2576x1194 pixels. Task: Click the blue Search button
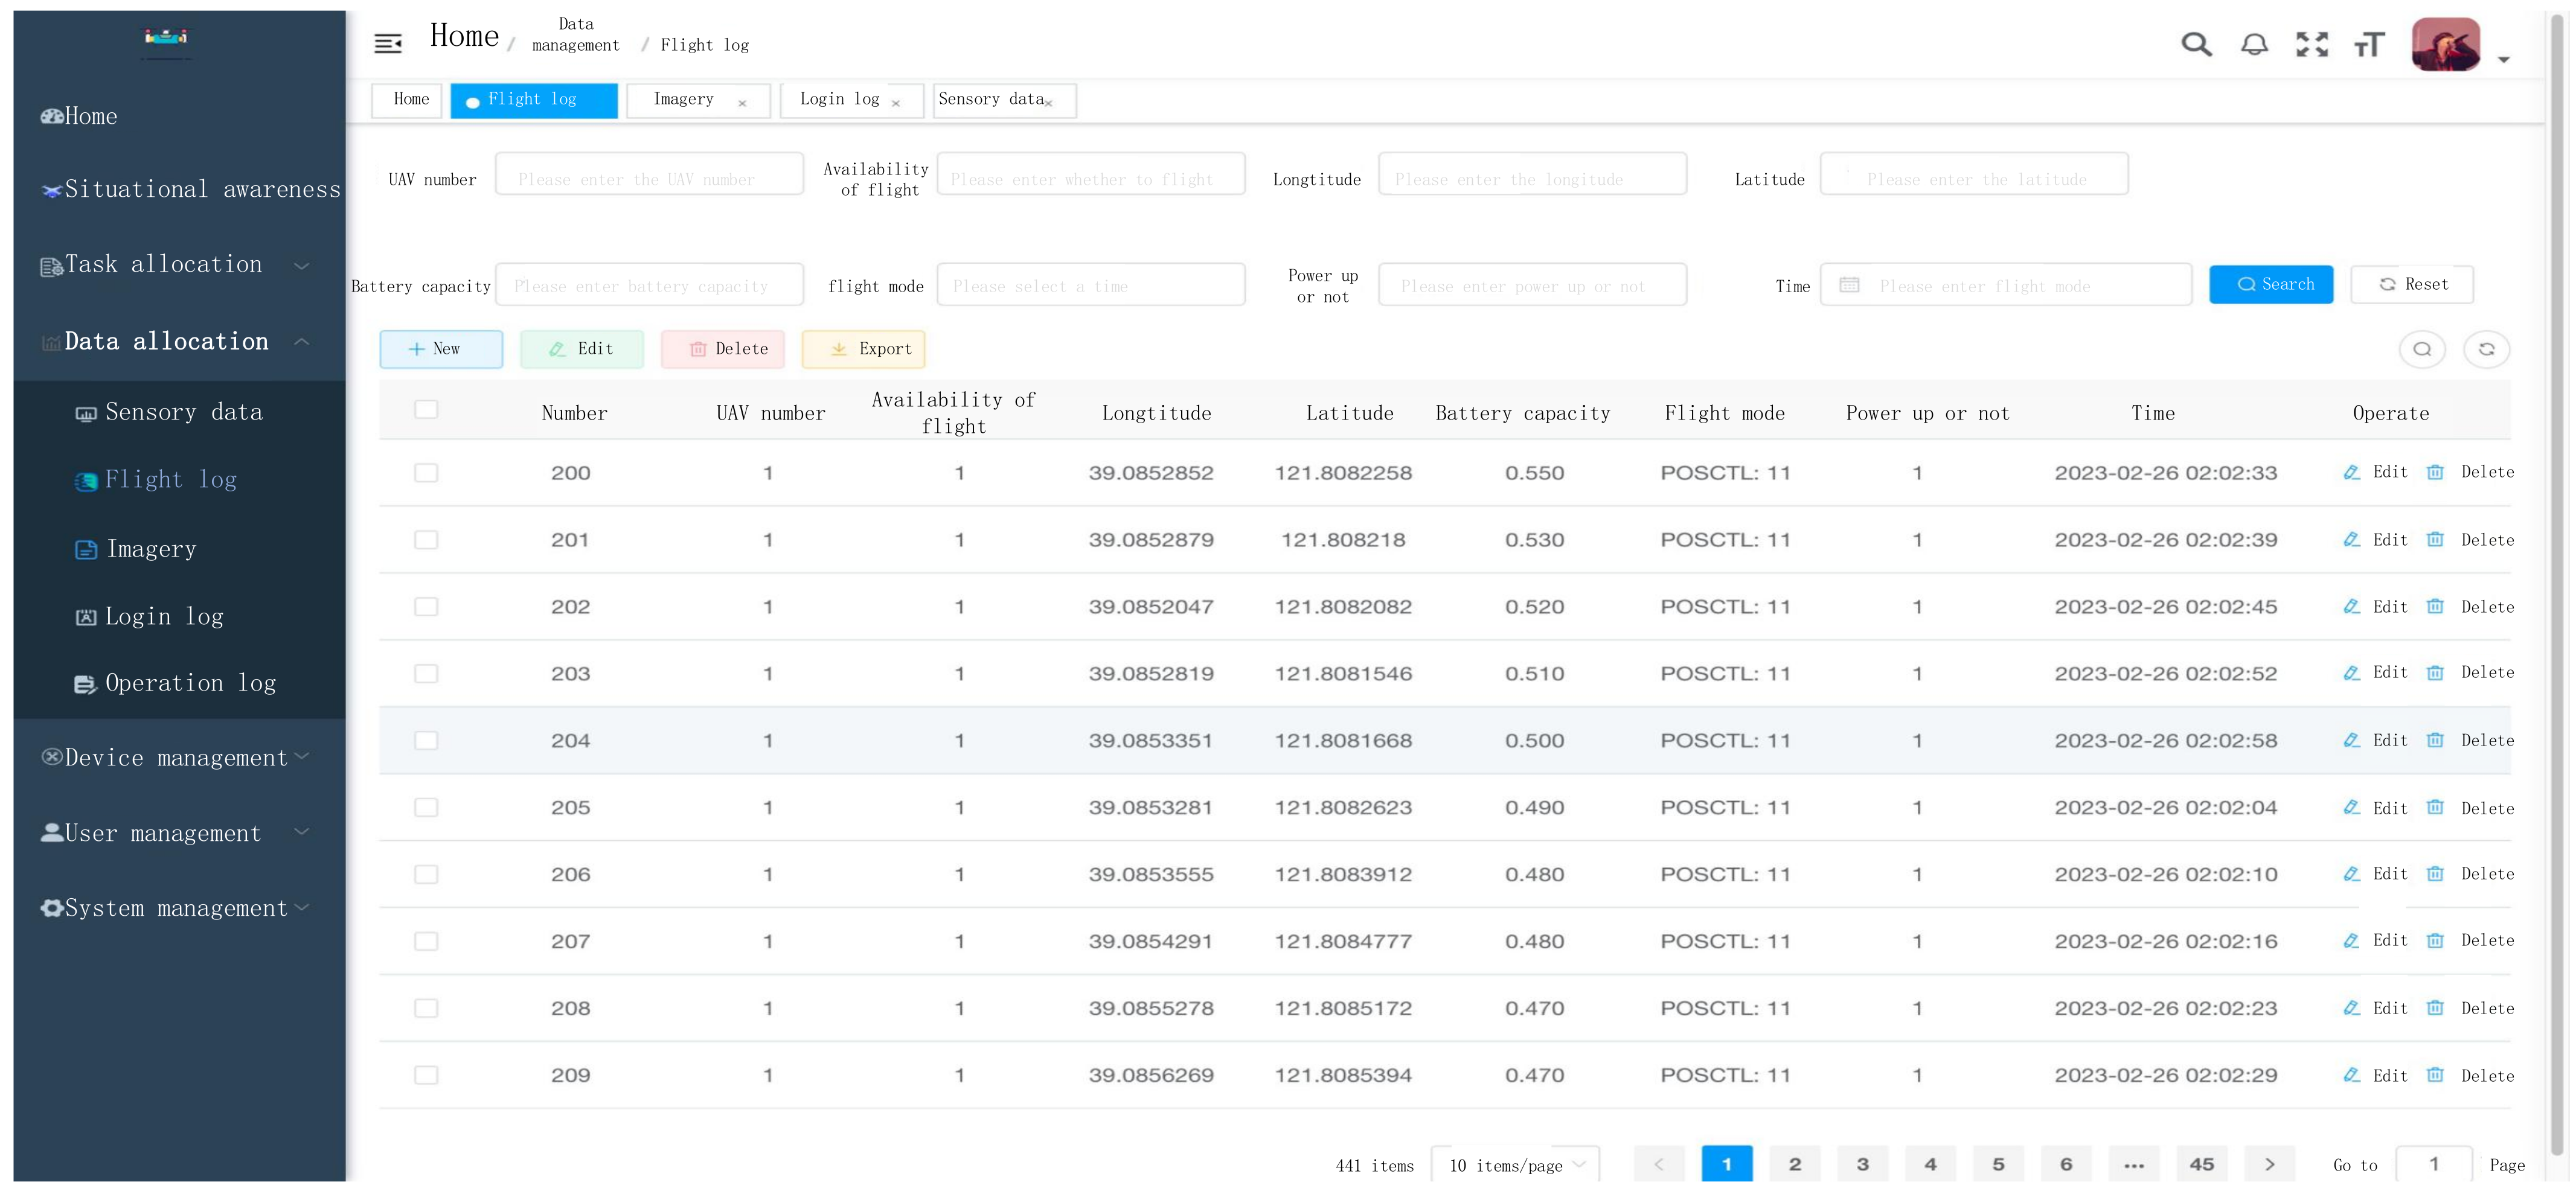tap(2270, 285)
